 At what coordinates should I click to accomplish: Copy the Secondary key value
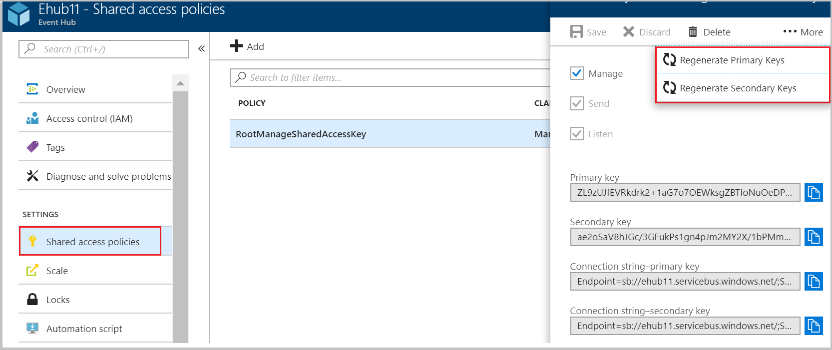tap(814, 237)
